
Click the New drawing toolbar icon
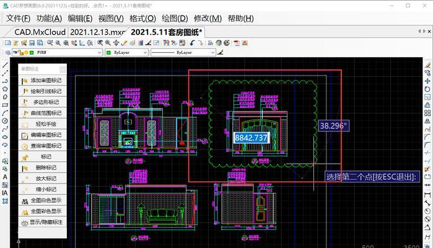(8, 43)
